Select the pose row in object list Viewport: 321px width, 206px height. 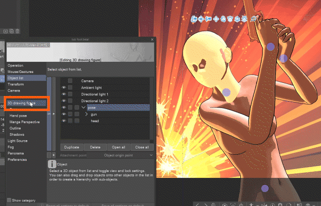click(x=118, y=108)
